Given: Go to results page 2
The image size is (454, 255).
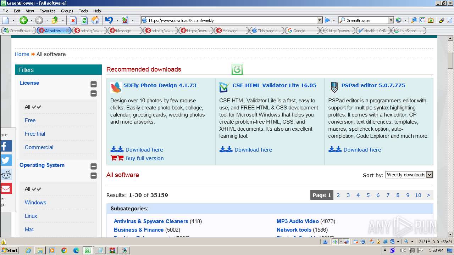Looking at the screenshot, I should [338, 195].
